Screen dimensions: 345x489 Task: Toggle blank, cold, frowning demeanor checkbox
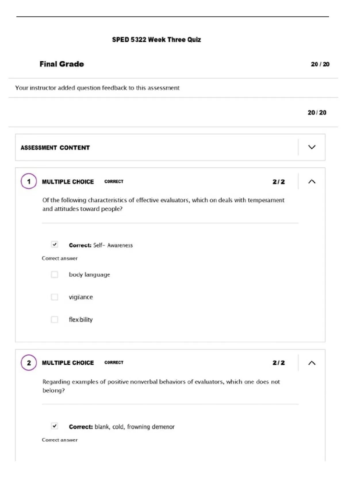click(x=54, y=426)
